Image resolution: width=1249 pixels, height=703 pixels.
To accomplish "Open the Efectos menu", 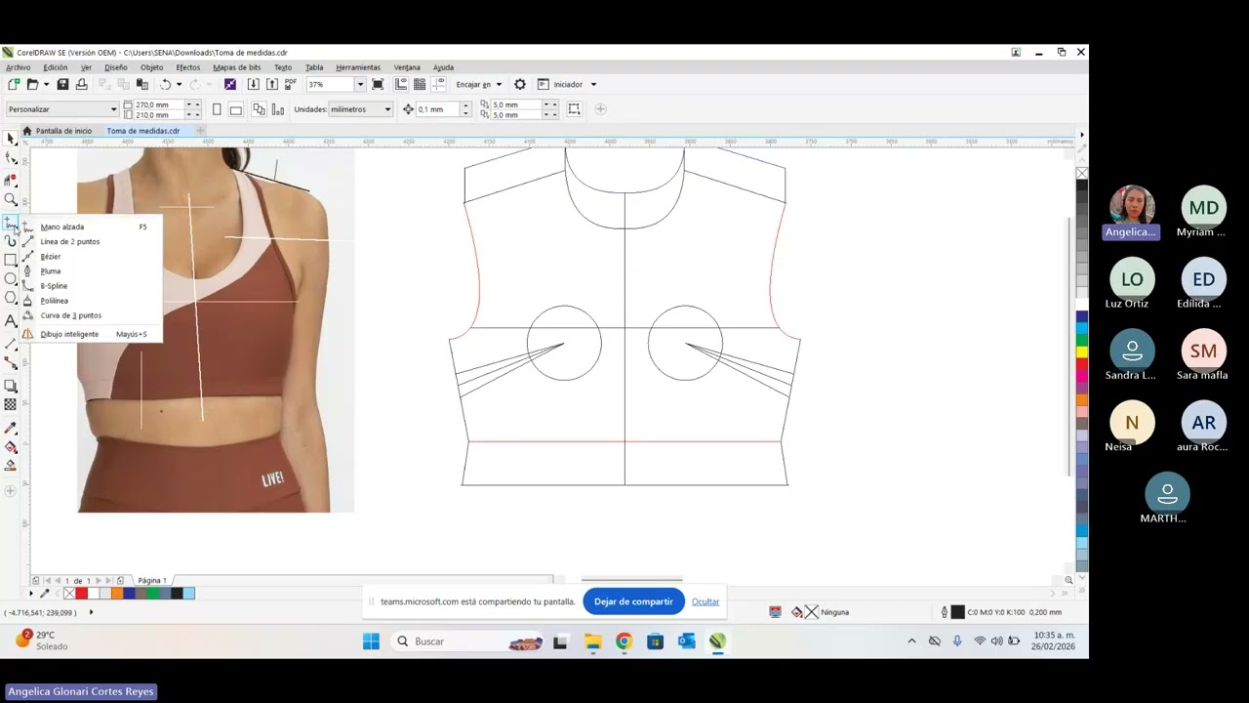I will click(188, 67).
